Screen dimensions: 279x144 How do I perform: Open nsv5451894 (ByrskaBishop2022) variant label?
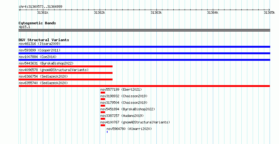(x=128, y=109)
